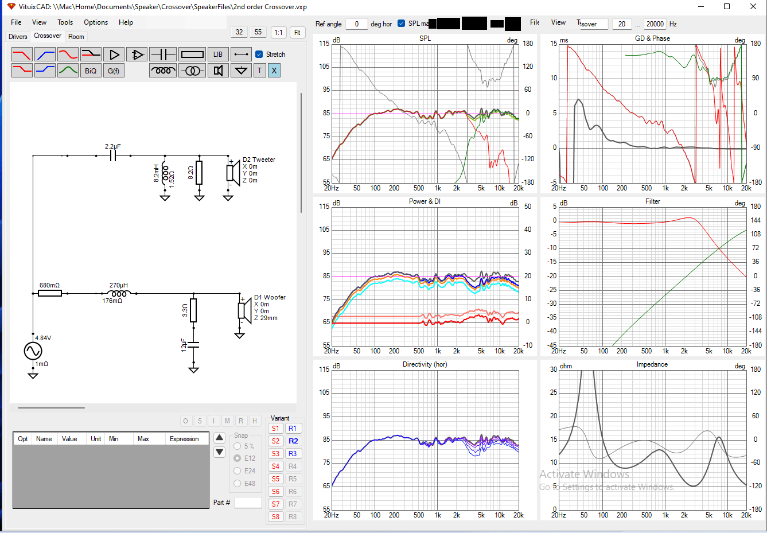The height and width of the screenshot is (533, 767).
Task: Open the LIB component library
Action: pyautogui.click(x=218, y=55)
